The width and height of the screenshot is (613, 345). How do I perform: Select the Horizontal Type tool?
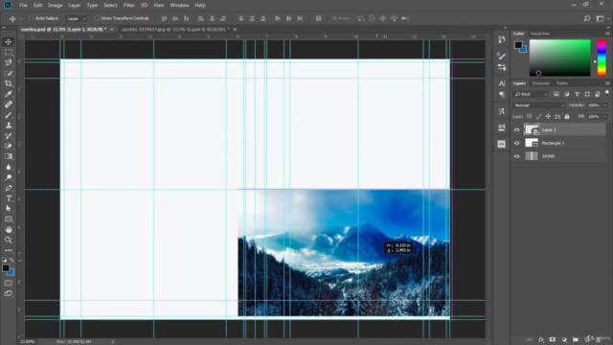[x=9, y=198]
